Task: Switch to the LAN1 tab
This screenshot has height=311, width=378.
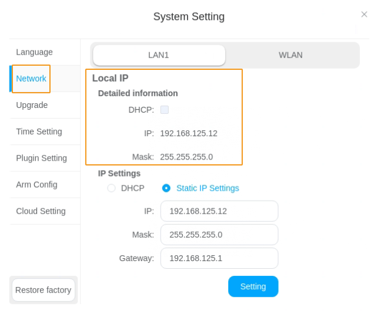Action: [159, 55]
